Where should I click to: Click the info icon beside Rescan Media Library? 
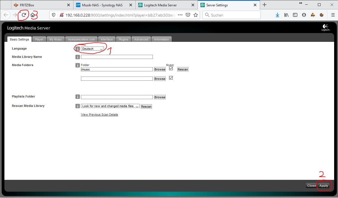coord(78,106)
